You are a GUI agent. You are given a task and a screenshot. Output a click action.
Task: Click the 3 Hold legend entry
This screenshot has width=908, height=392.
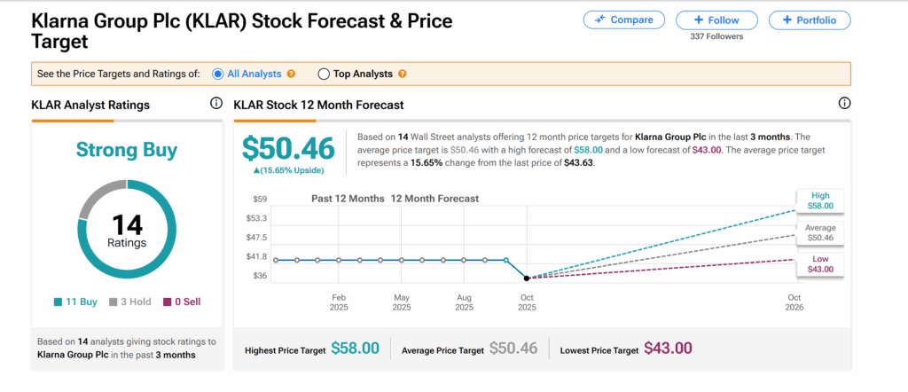pos(130,302)
